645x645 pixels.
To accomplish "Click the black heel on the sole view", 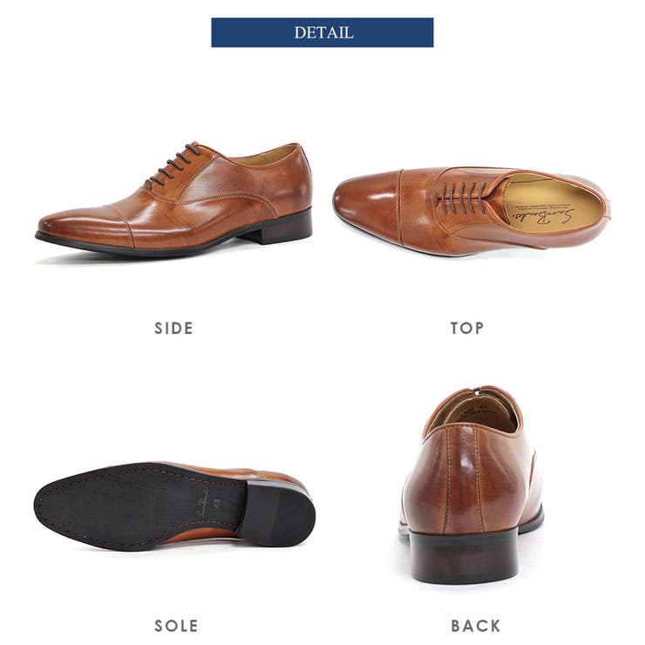I will [277, 515].
